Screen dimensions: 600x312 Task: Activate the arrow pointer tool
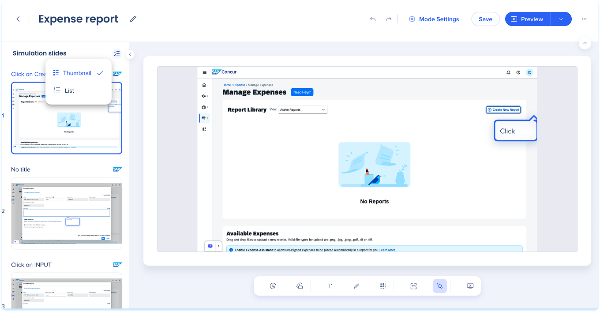[439, 286]
